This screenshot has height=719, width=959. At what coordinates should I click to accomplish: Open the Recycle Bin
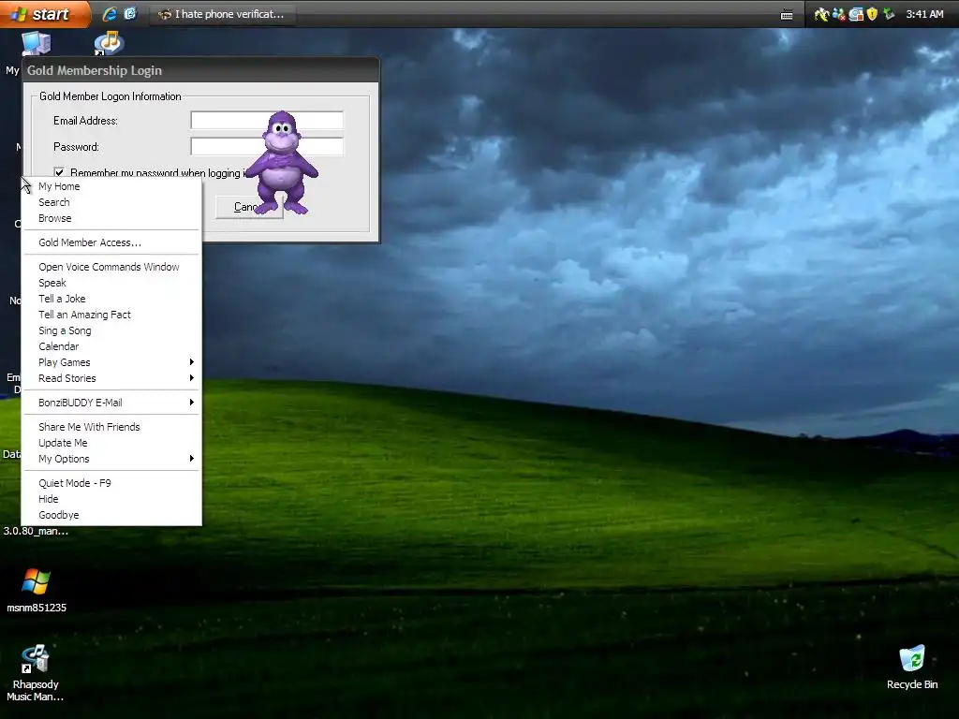(912, 668)
